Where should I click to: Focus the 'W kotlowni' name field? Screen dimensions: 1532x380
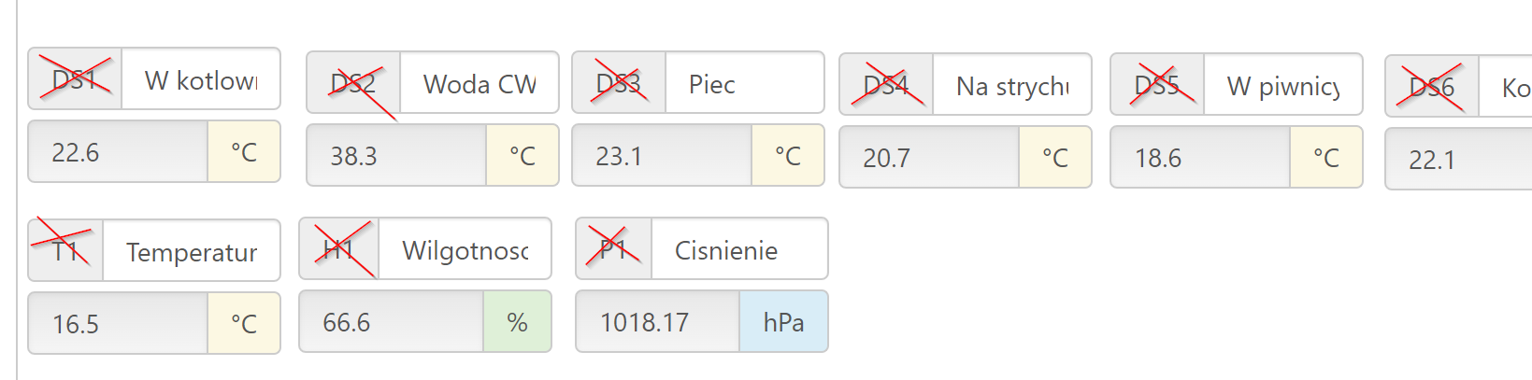click(201, 79)
